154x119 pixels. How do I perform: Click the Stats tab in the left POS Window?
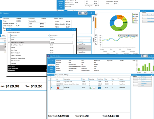(x=3, y=36)
